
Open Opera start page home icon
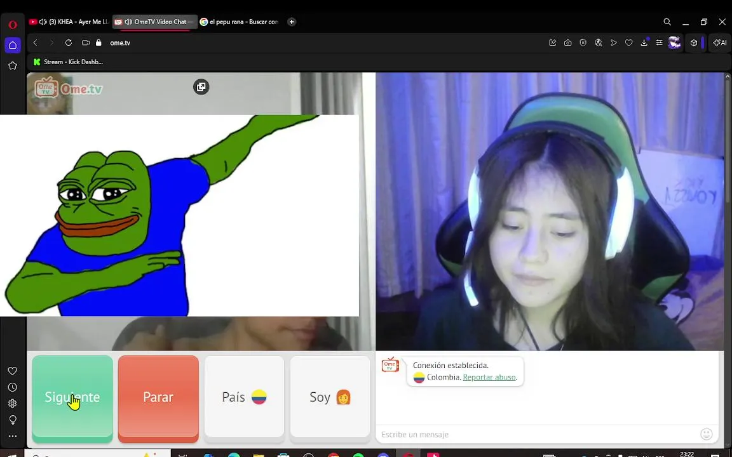[x=13, y=45]
